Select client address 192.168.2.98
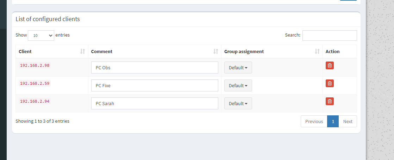394x160 pixels. (x=35, y=65)
